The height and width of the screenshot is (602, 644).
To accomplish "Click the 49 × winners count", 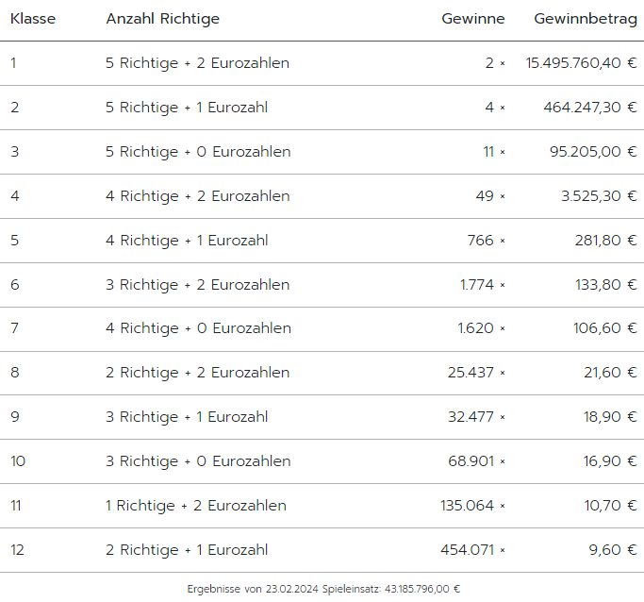I will [x=490, y=196].
